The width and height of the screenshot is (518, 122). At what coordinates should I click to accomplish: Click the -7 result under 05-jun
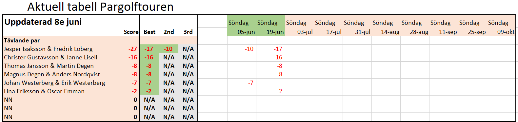tap(250, 83)
